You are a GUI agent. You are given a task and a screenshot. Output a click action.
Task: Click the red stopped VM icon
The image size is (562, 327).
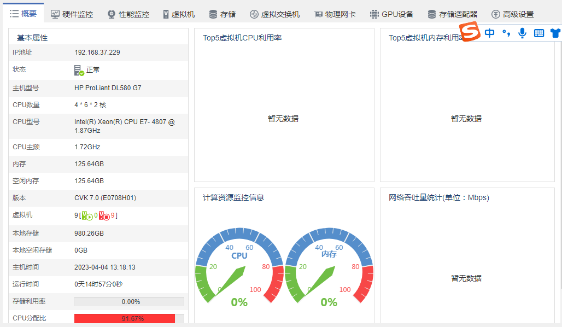coord(104,216)
